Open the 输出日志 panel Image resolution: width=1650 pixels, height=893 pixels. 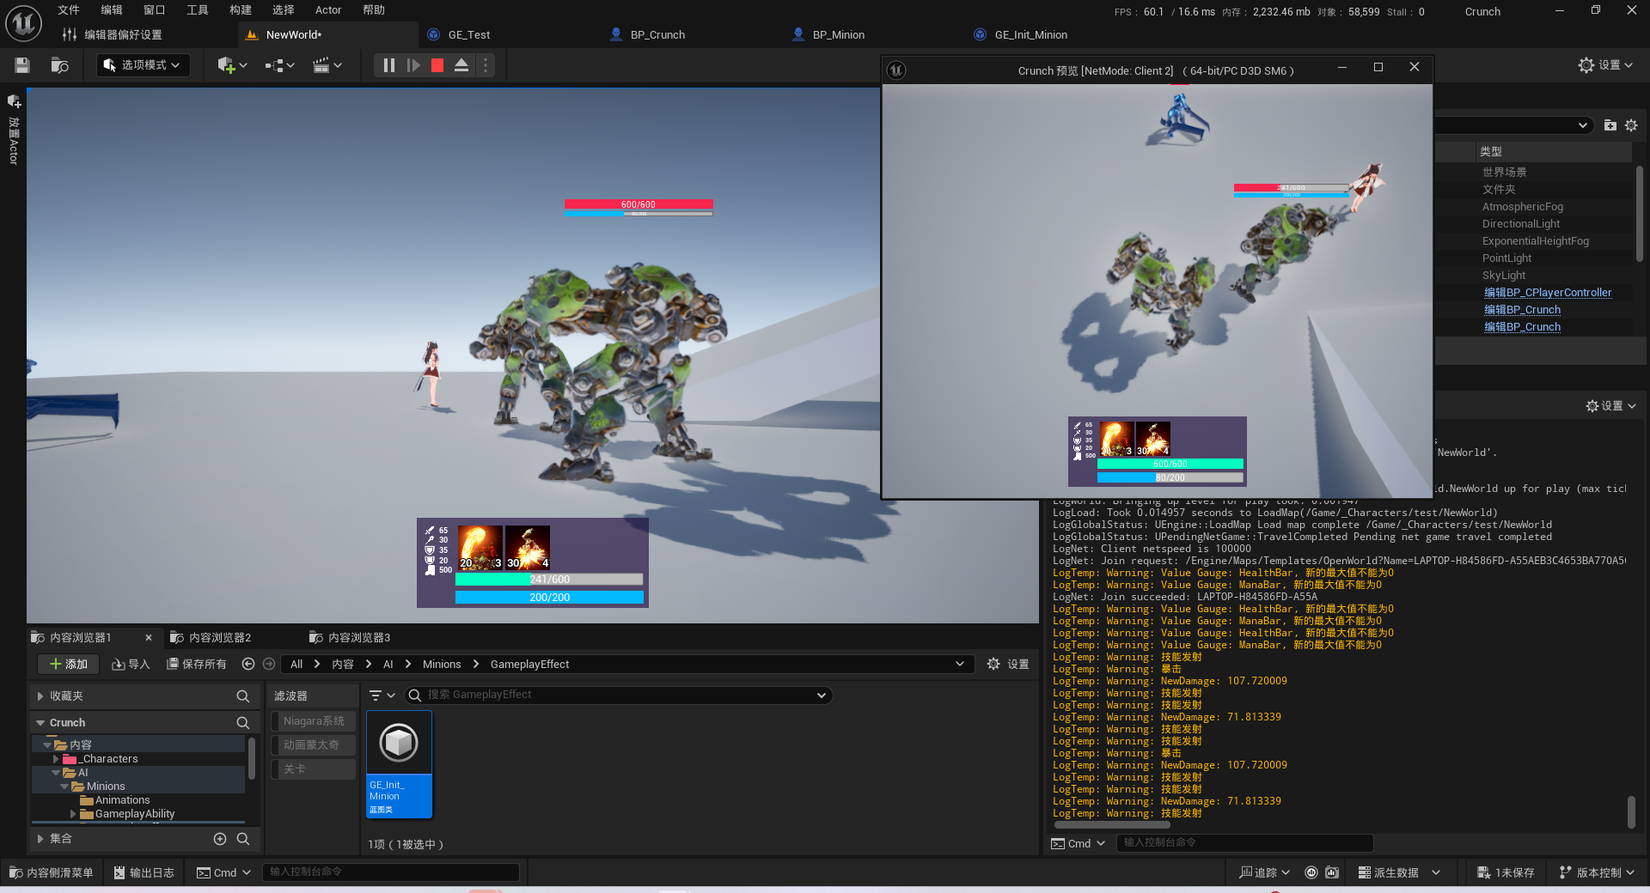pyautogui.click(x=144, y=872)
